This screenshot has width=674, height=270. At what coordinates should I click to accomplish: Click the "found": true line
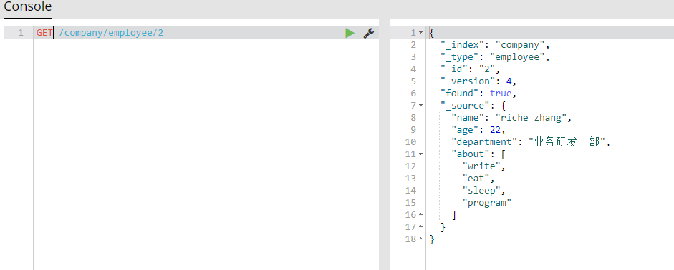pyautogui.click(x=478, y=94)
